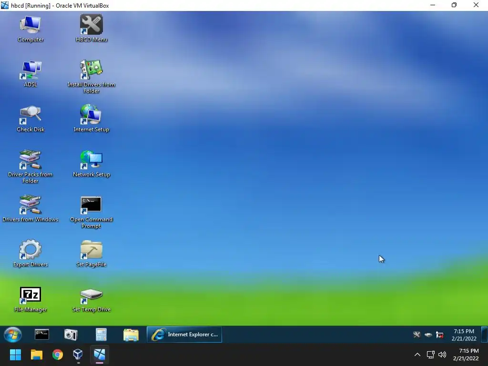The image size is (488, 366).
Task: Open the Network Setup shortcut
Action: click(x=91, y=164)
